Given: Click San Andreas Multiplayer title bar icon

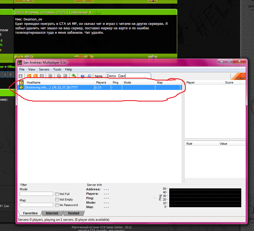Looking at the screenshot, I should click(x=20, y=63).
